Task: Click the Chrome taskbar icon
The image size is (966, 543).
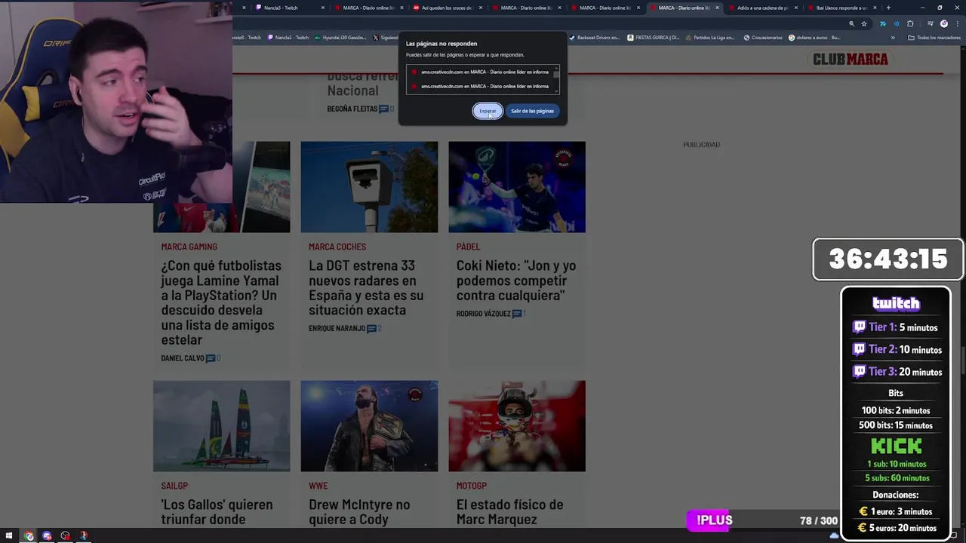Action: [x=29, y=535]
